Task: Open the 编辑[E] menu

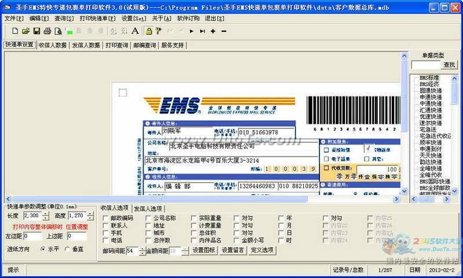Action: tap(39, 18)
